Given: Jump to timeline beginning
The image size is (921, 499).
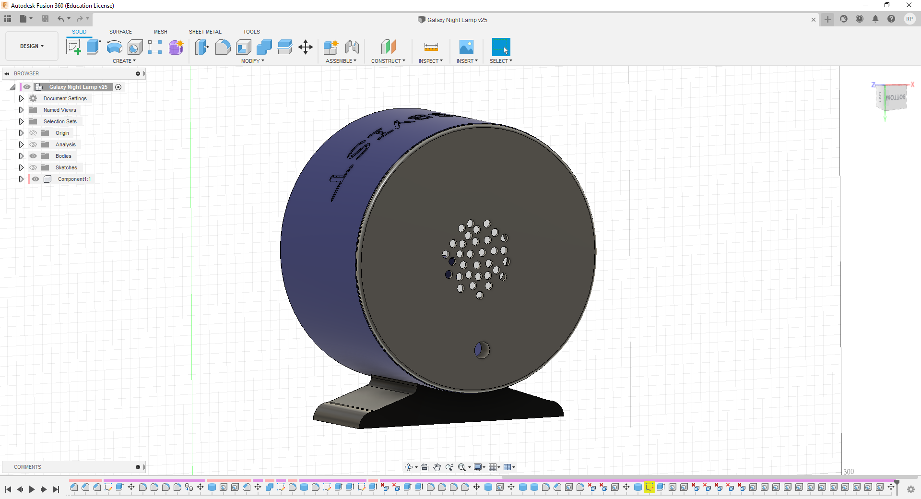Looking at the screenshot, I should coord(8,489).
